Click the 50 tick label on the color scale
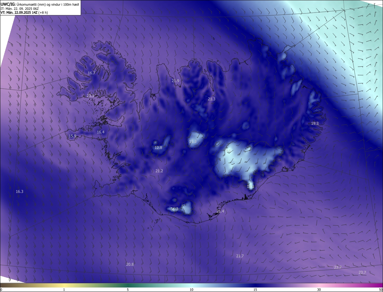Viewport: 383px width, 292px height. [381, 290]
